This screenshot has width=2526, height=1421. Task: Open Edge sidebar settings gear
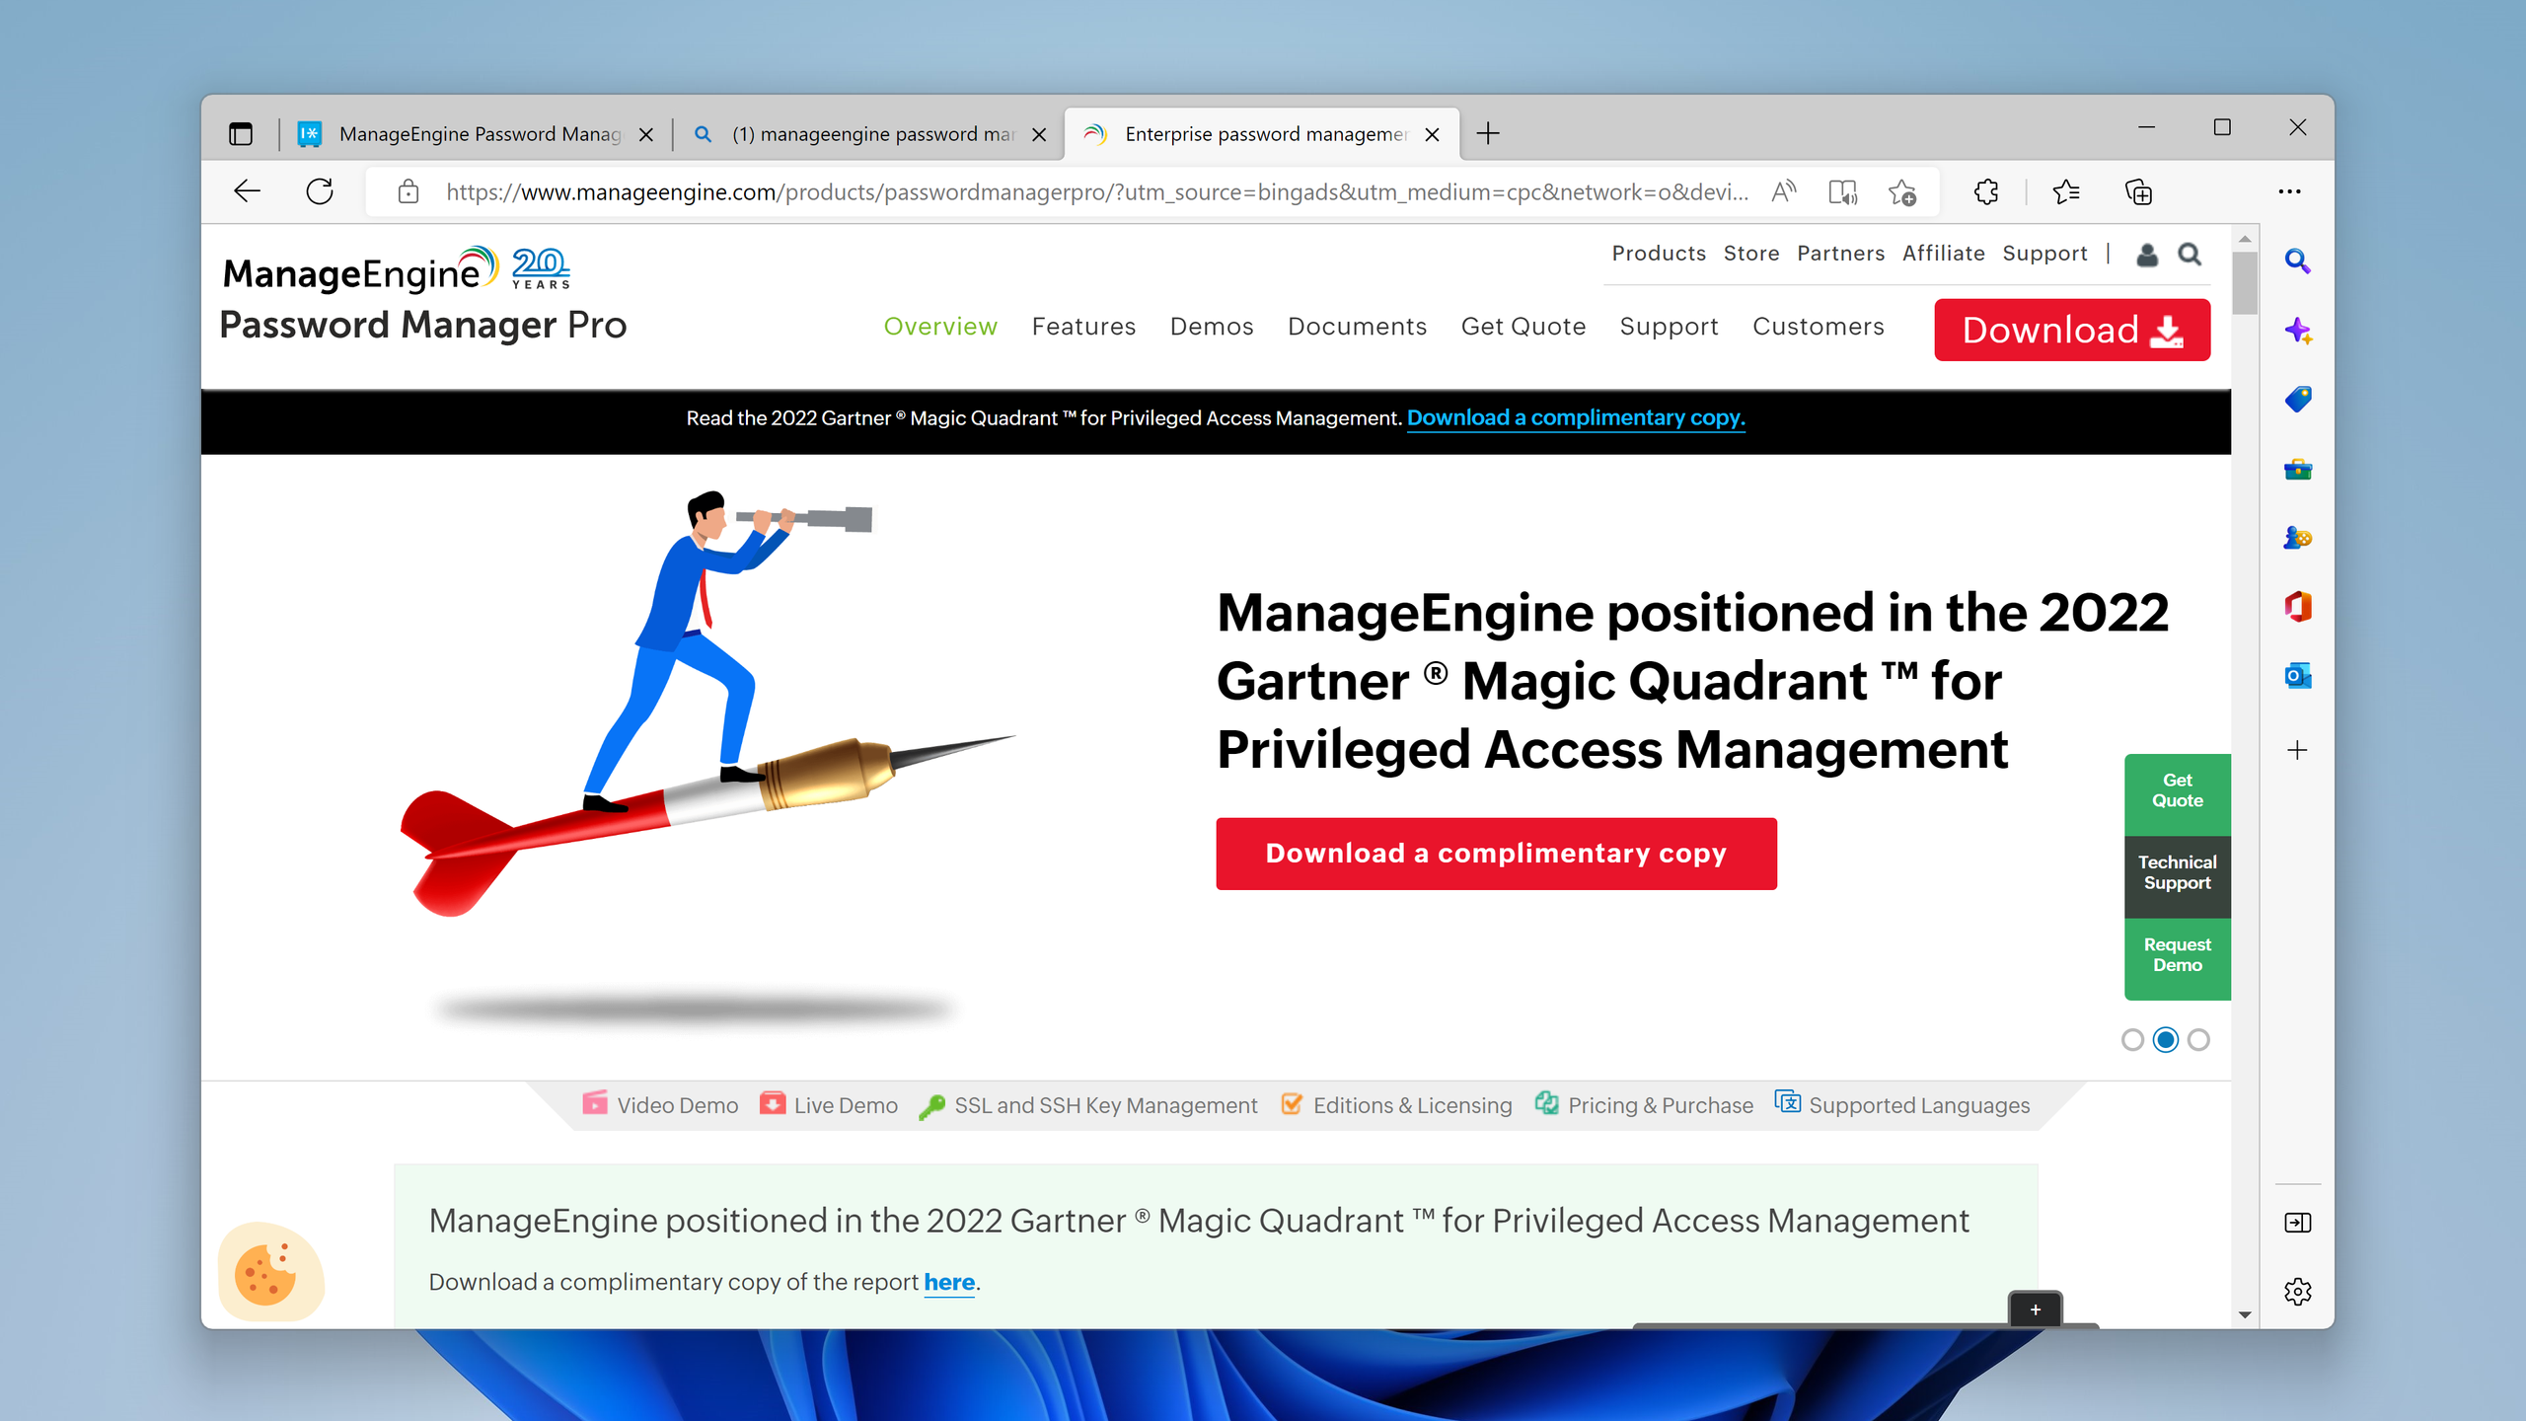pyautogui.click(x=2297, y=1291)
